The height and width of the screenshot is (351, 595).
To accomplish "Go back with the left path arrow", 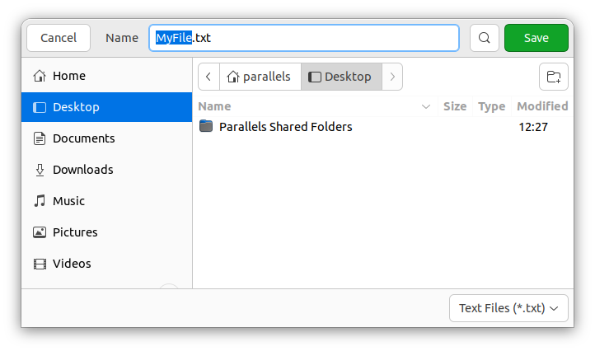I will point(208,77).
